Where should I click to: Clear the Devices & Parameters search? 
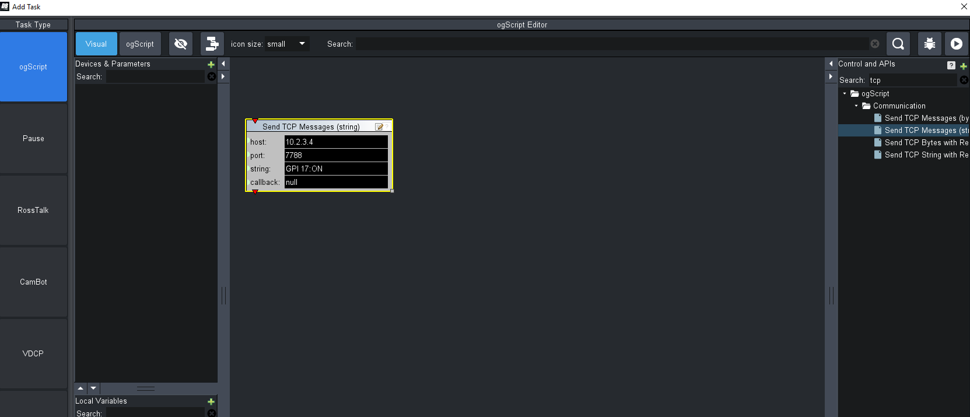coord(212,76)
